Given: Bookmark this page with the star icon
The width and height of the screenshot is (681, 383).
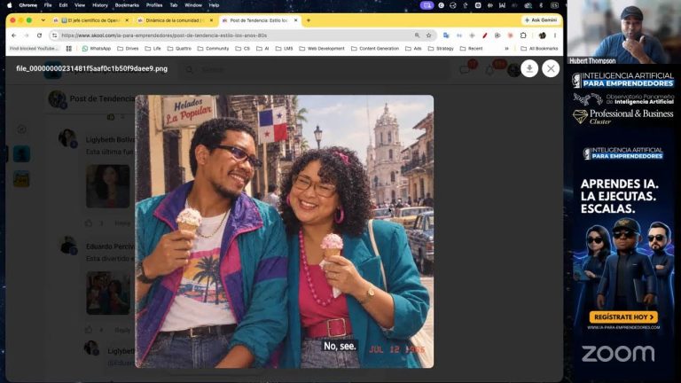Looking at the screenshot, I should pos(428,35).
